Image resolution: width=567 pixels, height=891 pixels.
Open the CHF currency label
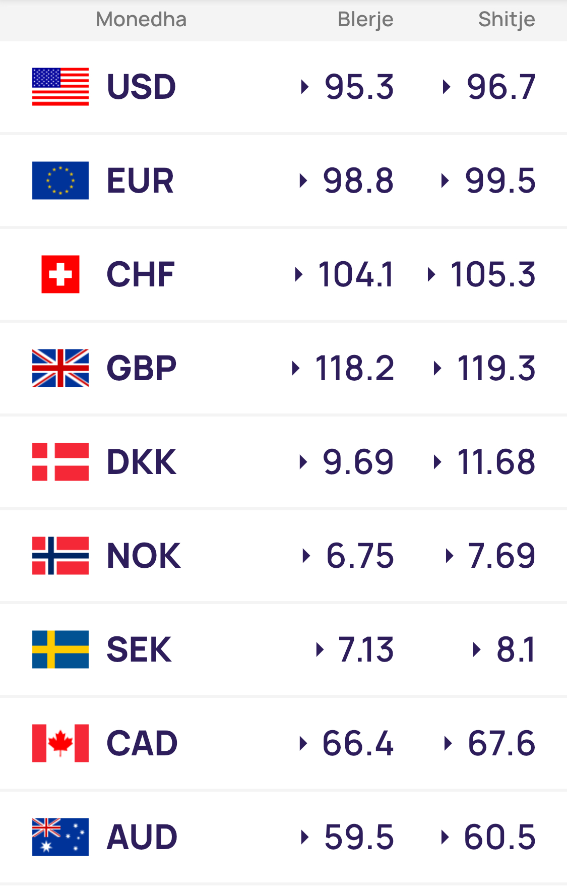click(141, 274)
